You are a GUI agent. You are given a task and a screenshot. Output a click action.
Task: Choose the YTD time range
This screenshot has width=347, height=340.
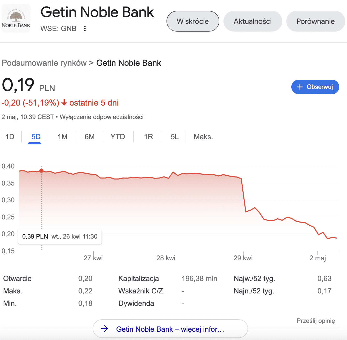118,137
